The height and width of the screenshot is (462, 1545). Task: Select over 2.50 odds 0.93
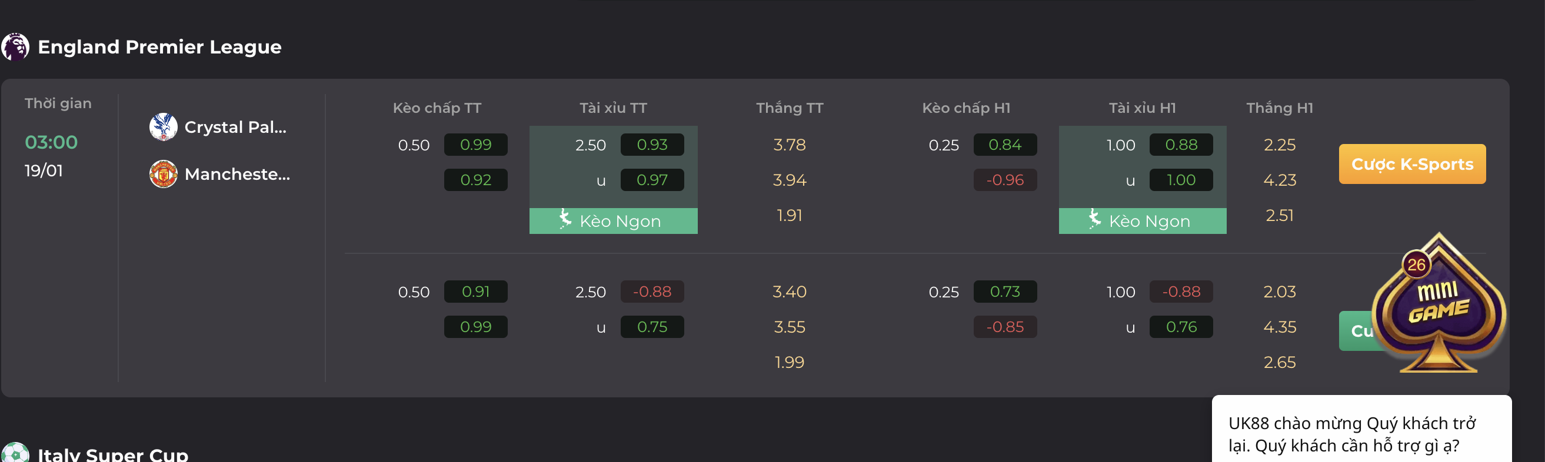(652, 145)
